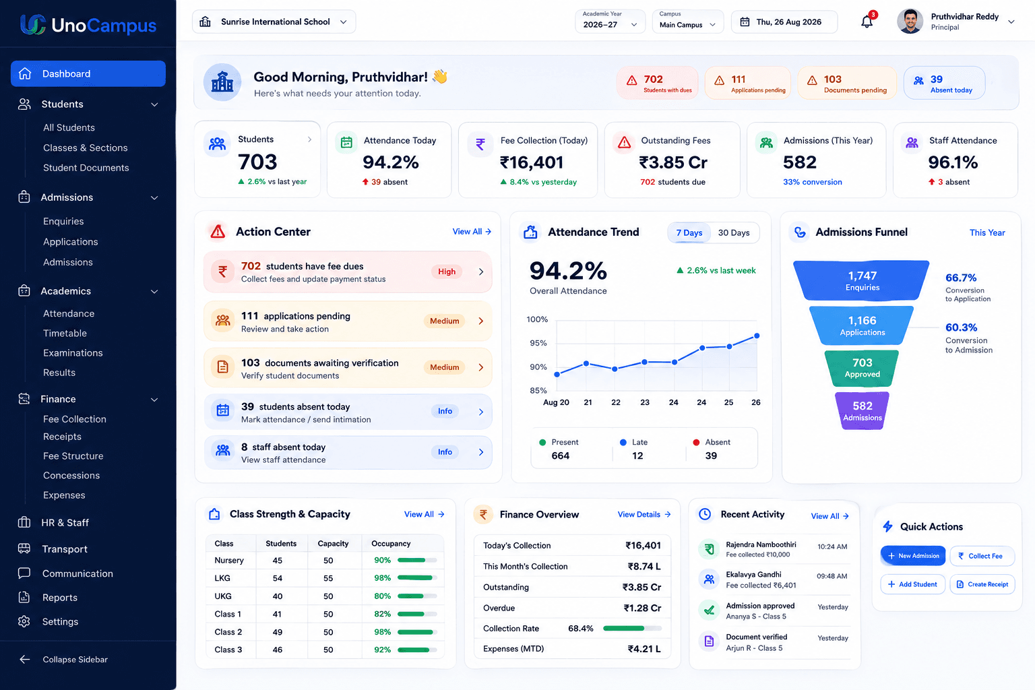Click the Class Strength & Capacity header icon
The height and width of the screenshot is (690, 1035).
coord(214,514)
